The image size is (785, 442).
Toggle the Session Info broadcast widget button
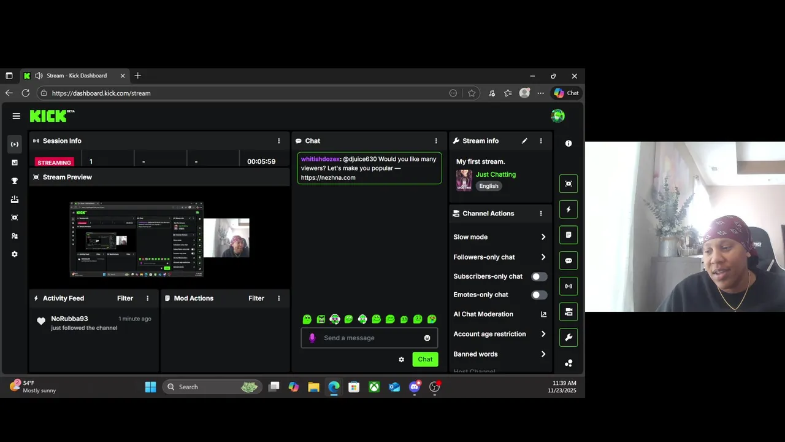[569, 286]
